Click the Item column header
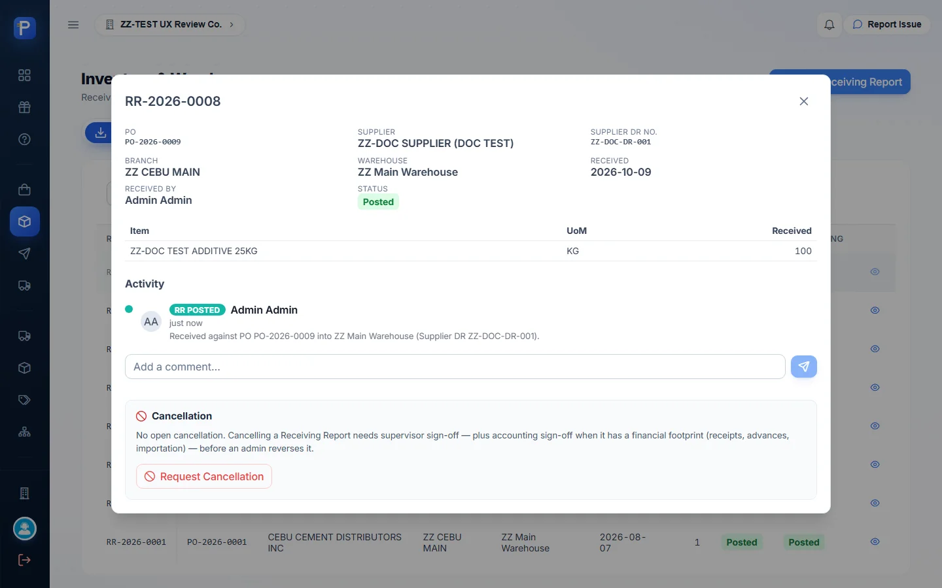The width and height of the screenshot is (942, 588). pos(139,231)
